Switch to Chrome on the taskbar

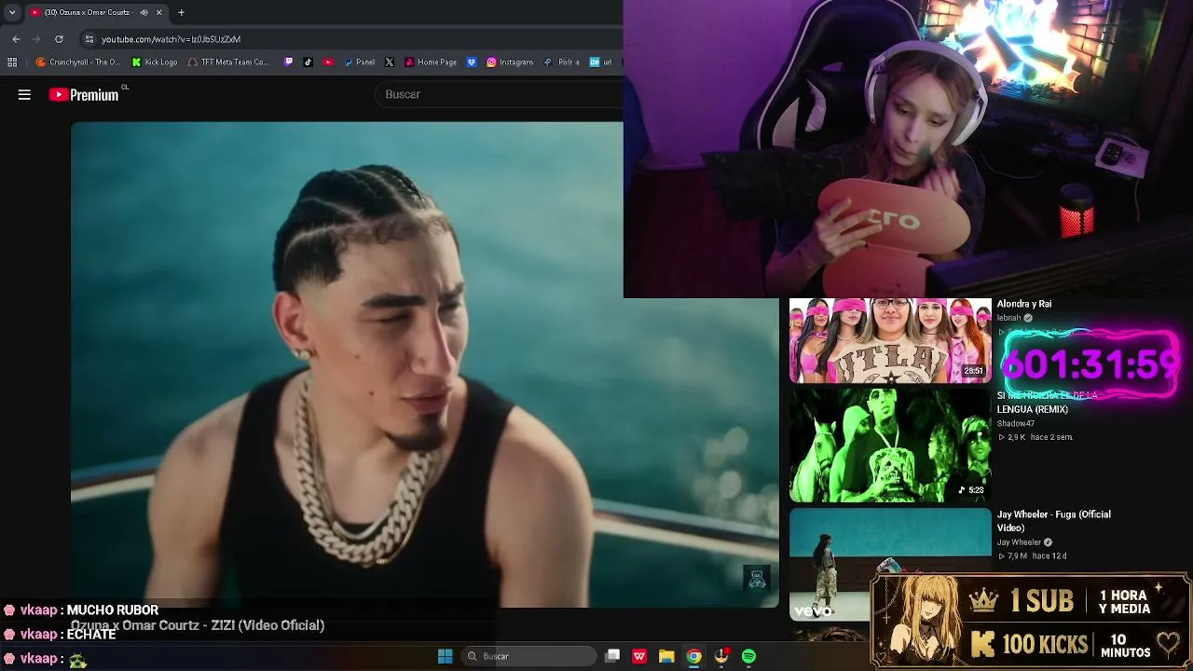[x=694, y=656]
